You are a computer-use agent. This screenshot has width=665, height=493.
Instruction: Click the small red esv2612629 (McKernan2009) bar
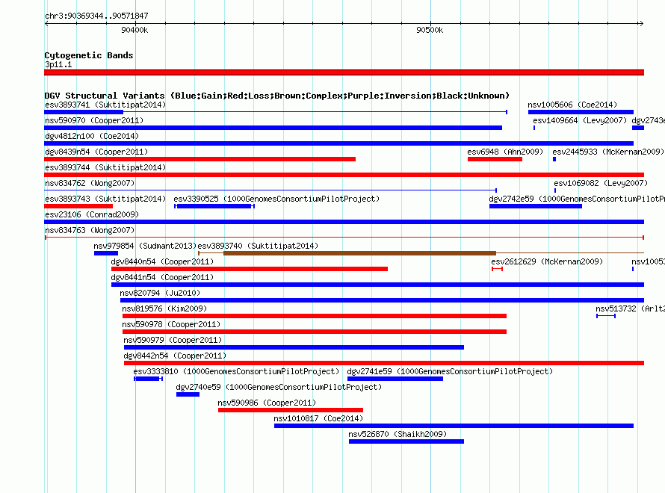pyautogui.click(x=497, y=269)
